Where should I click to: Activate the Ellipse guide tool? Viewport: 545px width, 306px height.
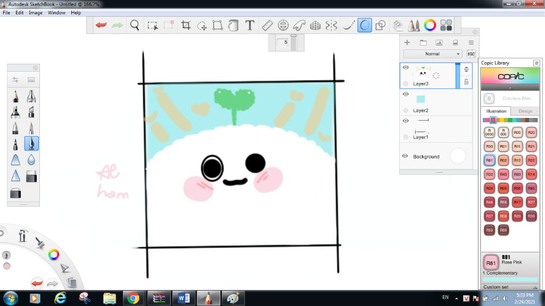pos(283,25)
